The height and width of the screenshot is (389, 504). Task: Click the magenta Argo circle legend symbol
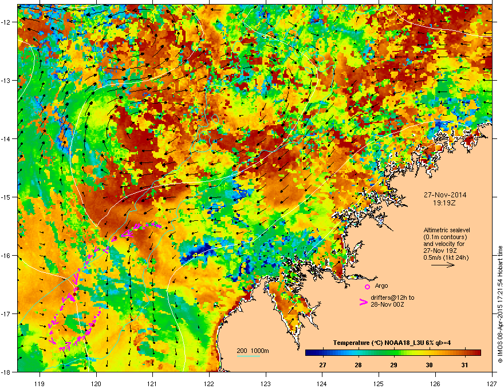(x=367, y=287)
